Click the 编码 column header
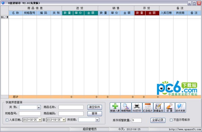Screen dimensions: 202x132 [44, 13]
